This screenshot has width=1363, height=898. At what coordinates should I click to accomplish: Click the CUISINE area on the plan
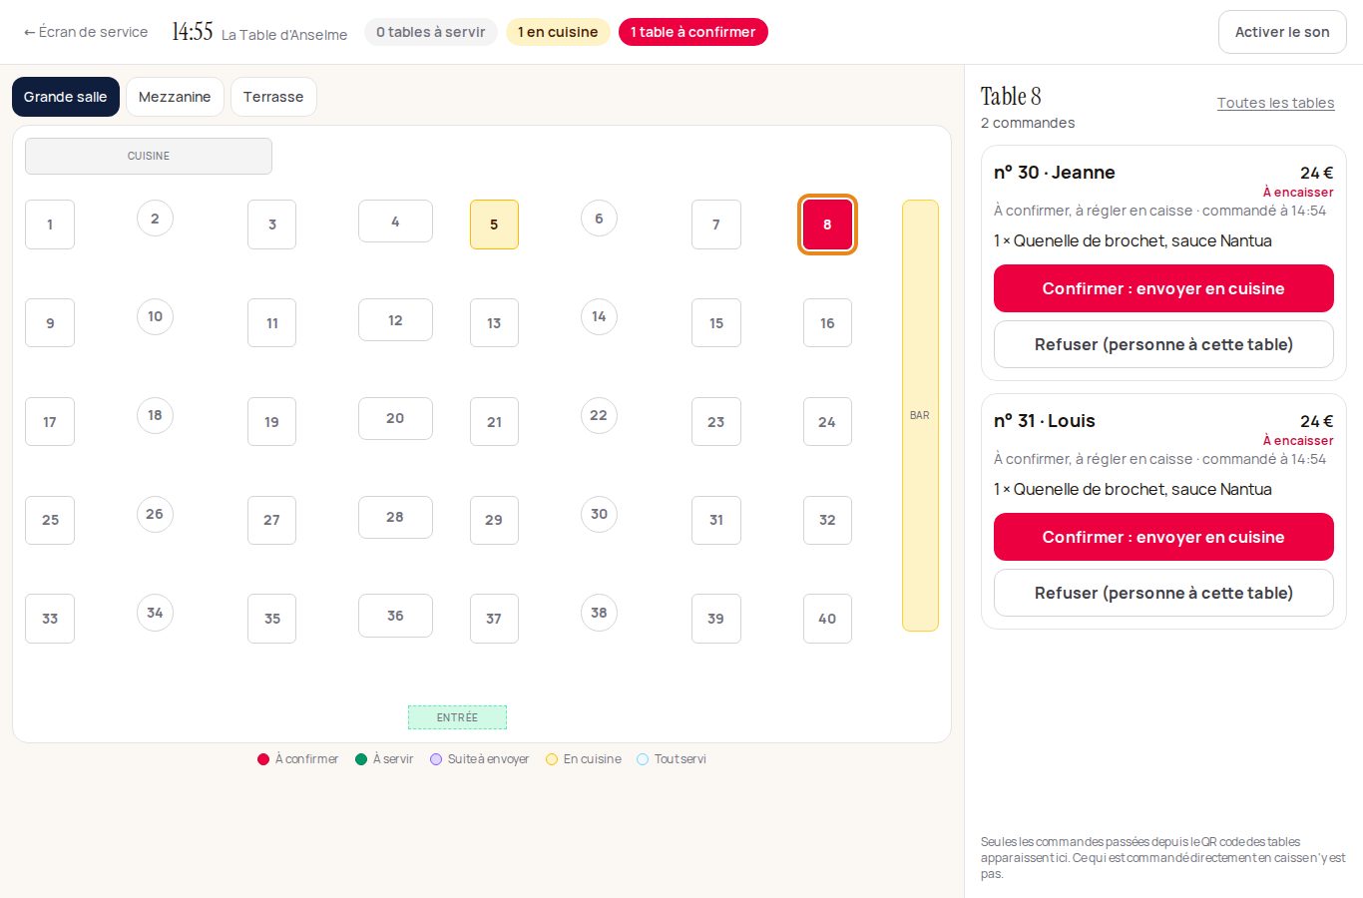click(149, 156)
